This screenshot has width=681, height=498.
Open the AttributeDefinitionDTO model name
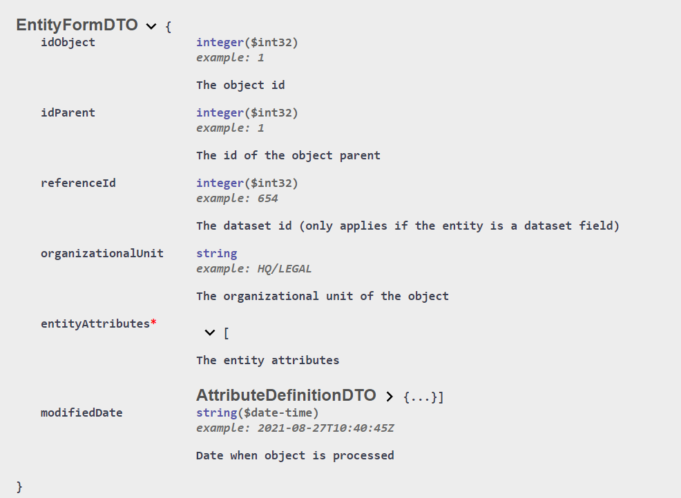[x=286, y=395]
